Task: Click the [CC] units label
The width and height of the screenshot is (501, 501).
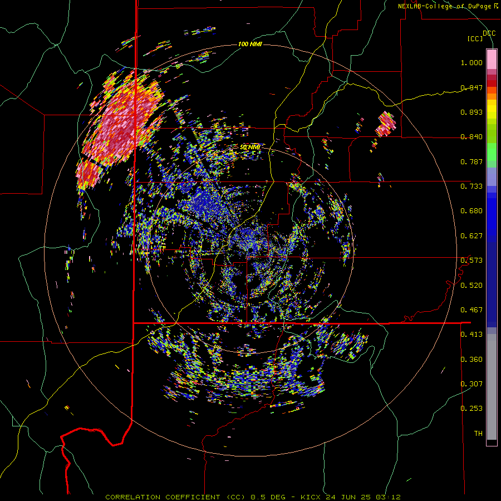Action: [475, 38]
